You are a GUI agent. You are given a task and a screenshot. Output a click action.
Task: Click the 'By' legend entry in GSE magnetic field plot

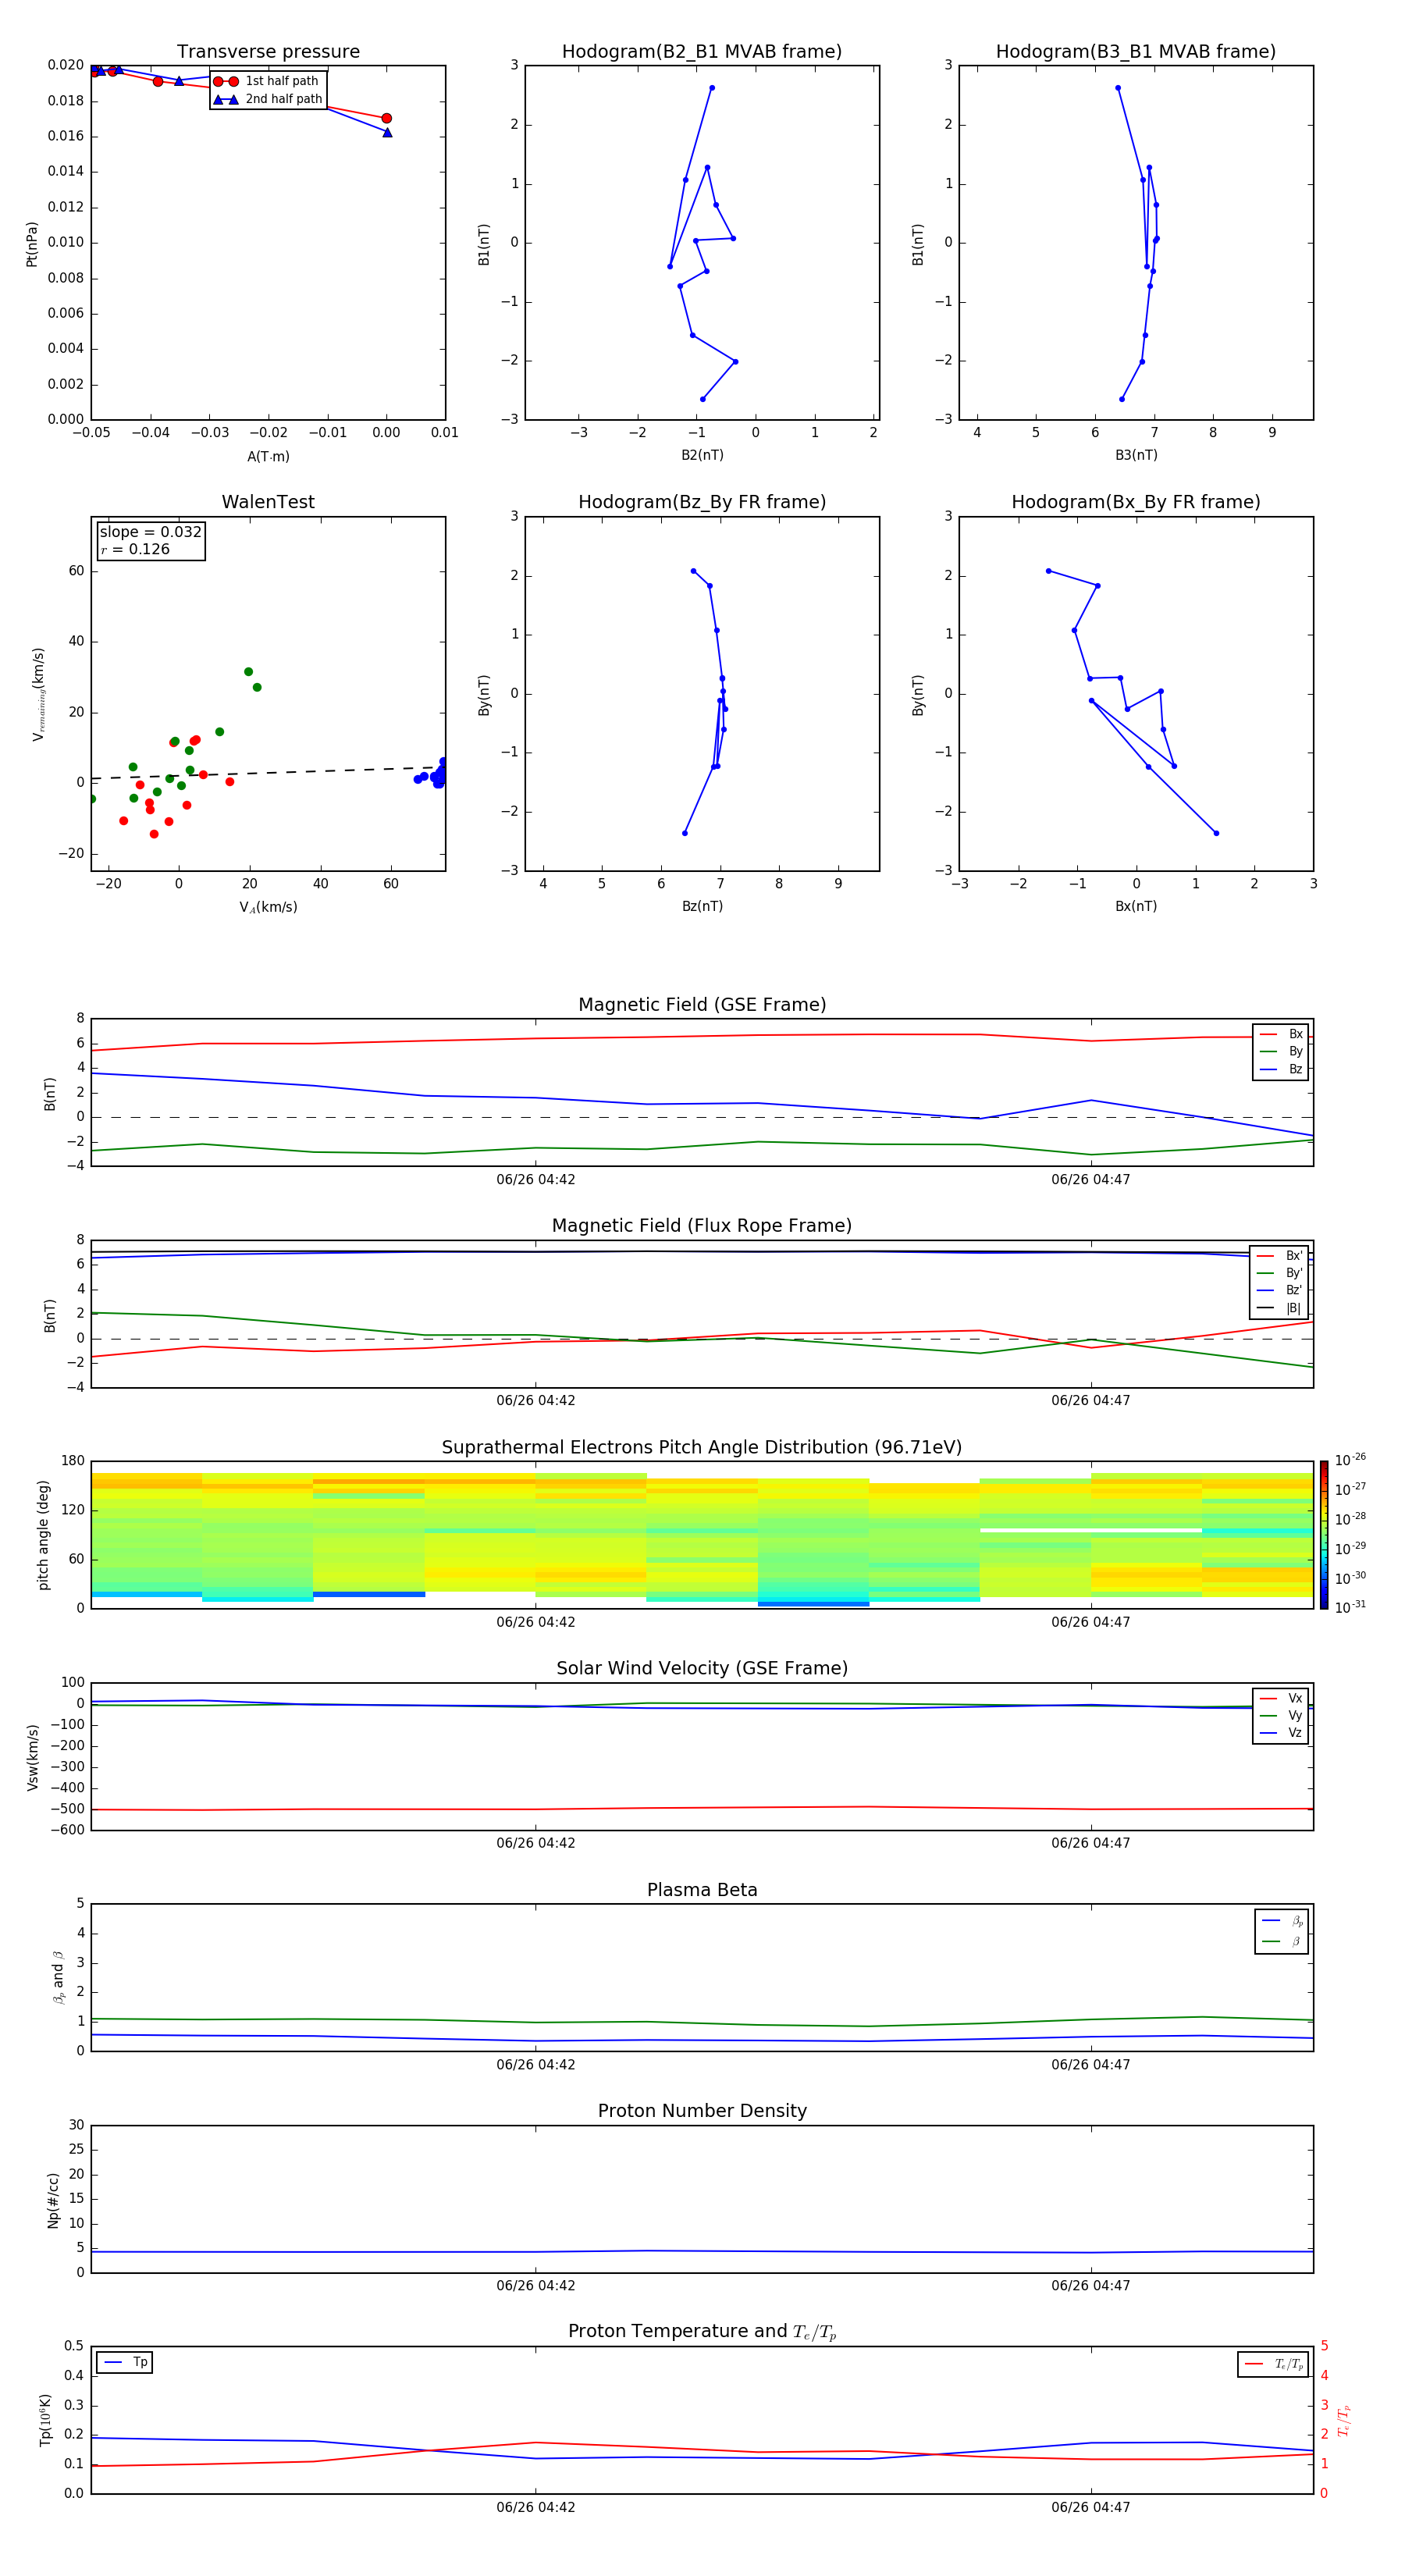pos(1281,1051)
